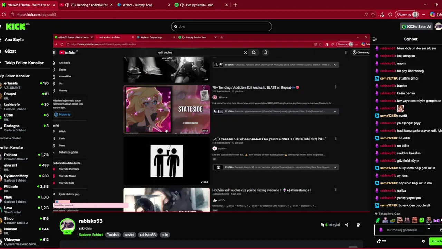Open the taskinefe channel in the sidebar
Image resolution: width=442 pixels, height=249 pixels.
pos(25,107)
